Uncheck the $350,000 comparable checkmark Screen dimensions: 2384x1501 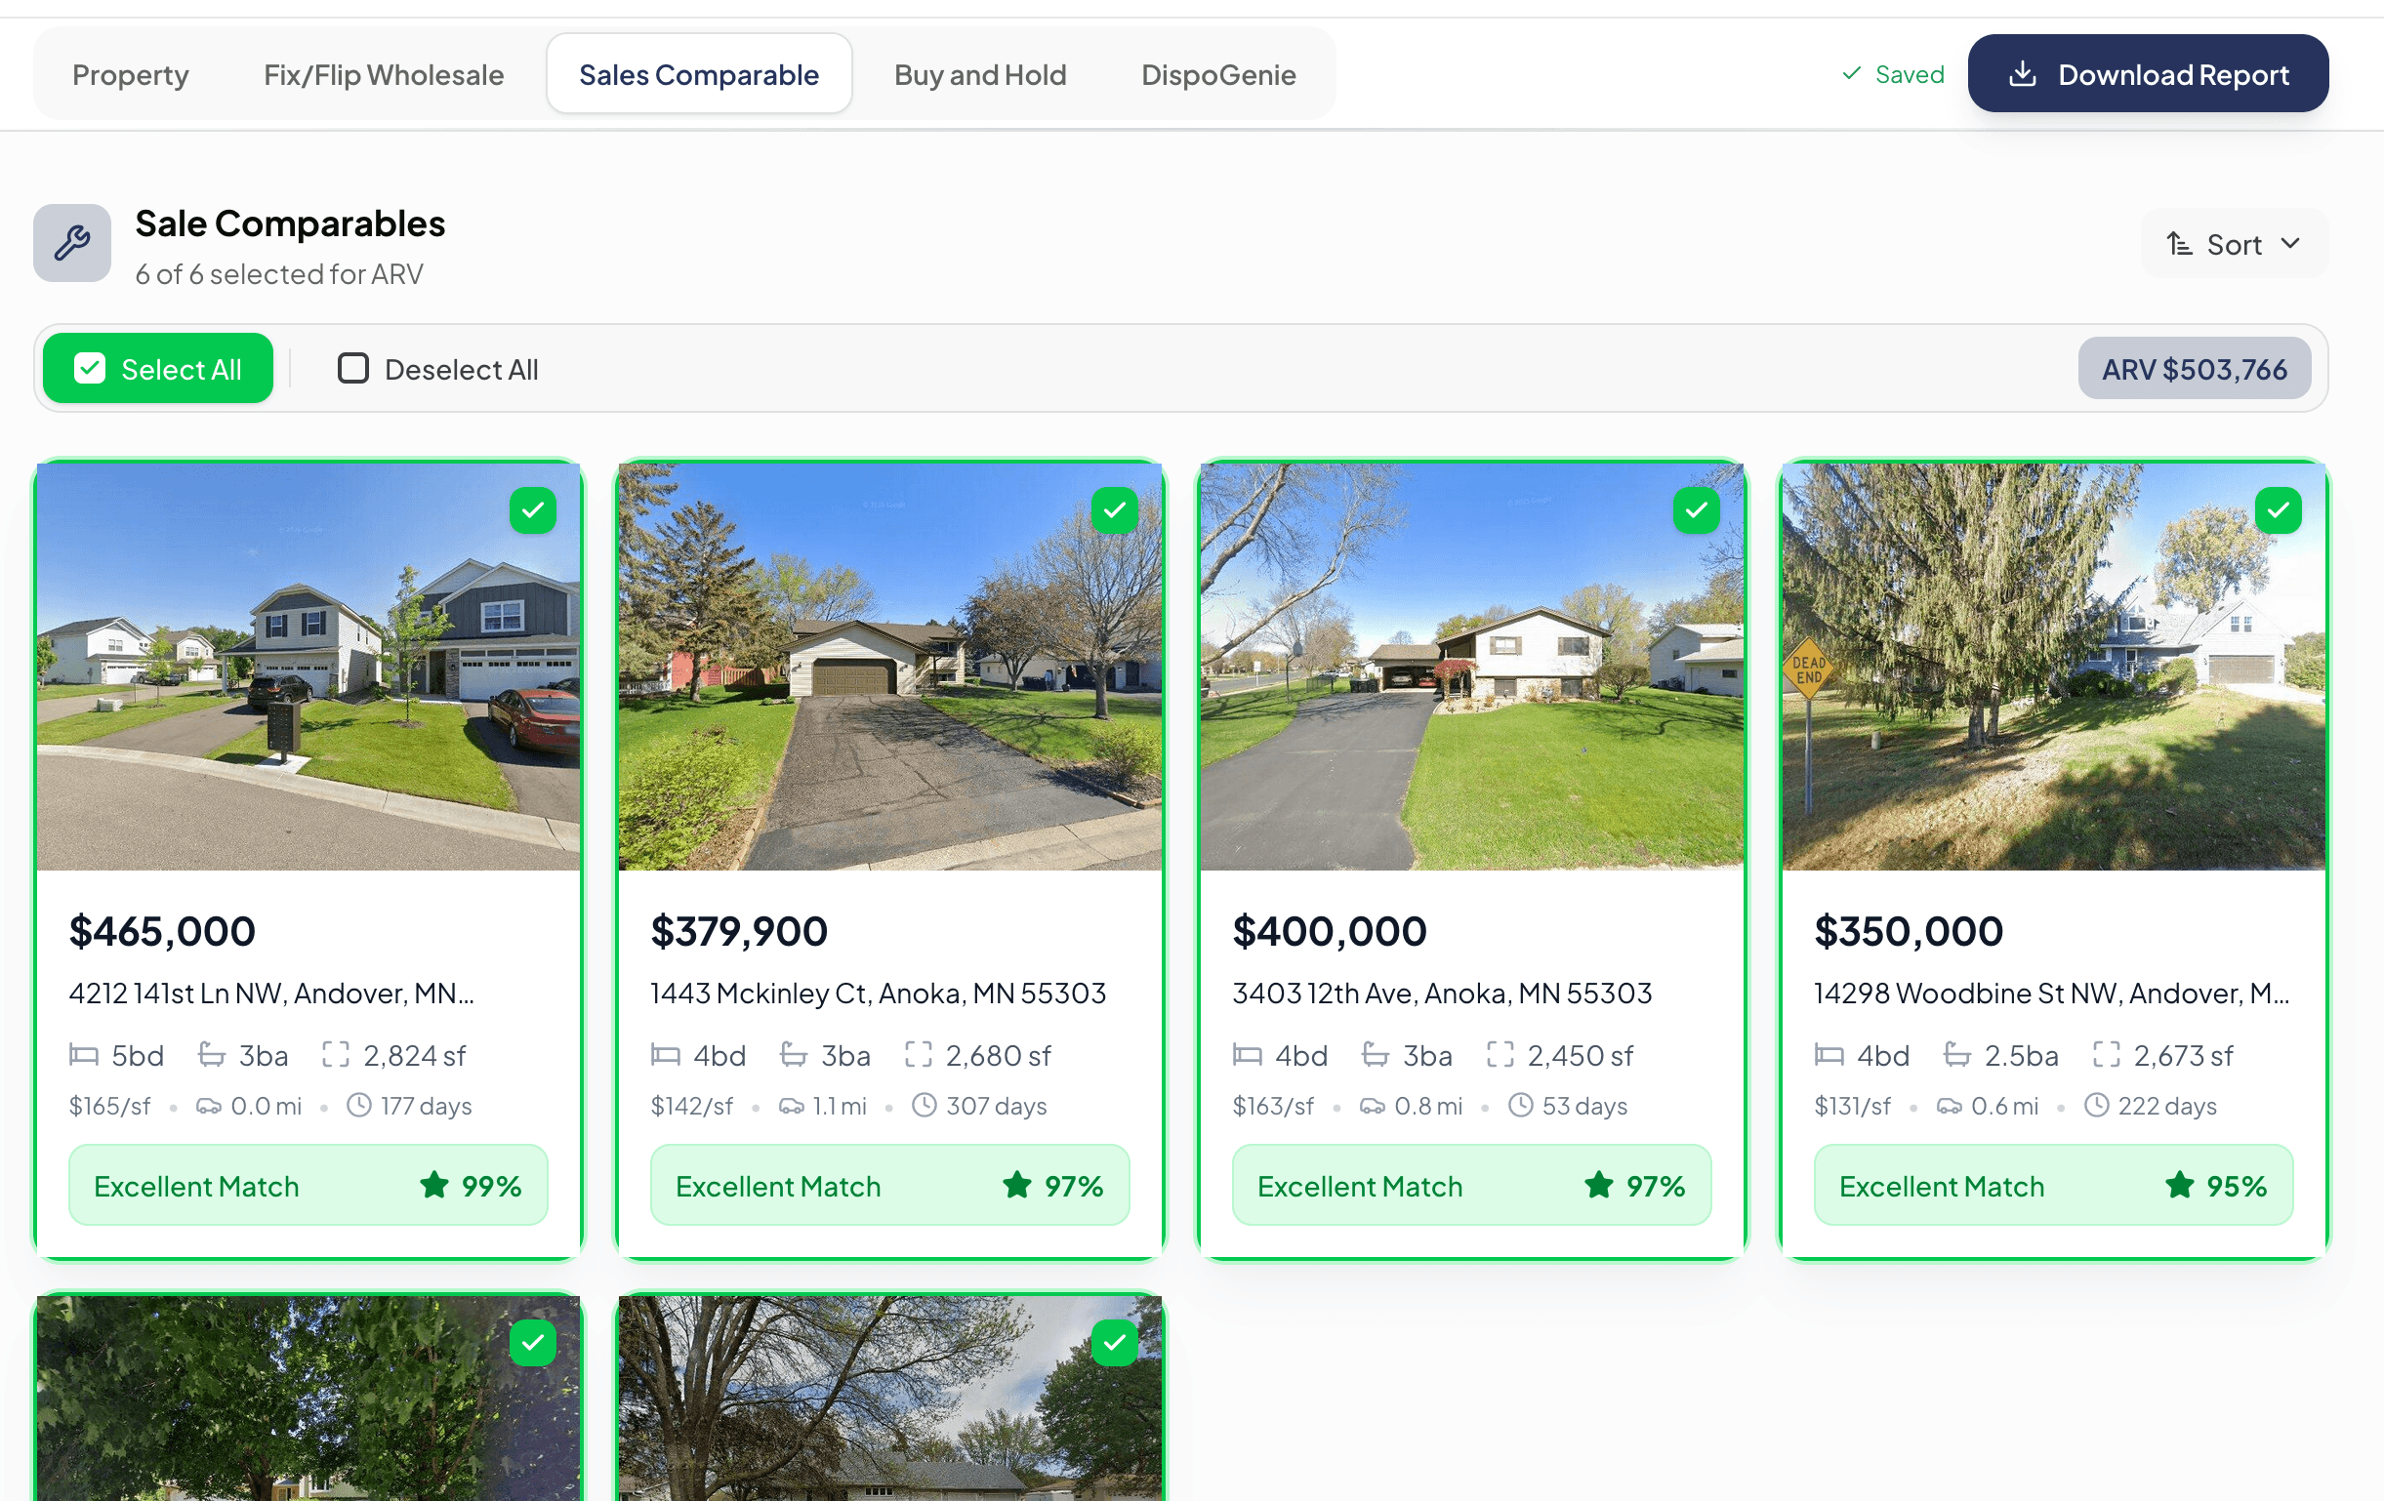2278,510
